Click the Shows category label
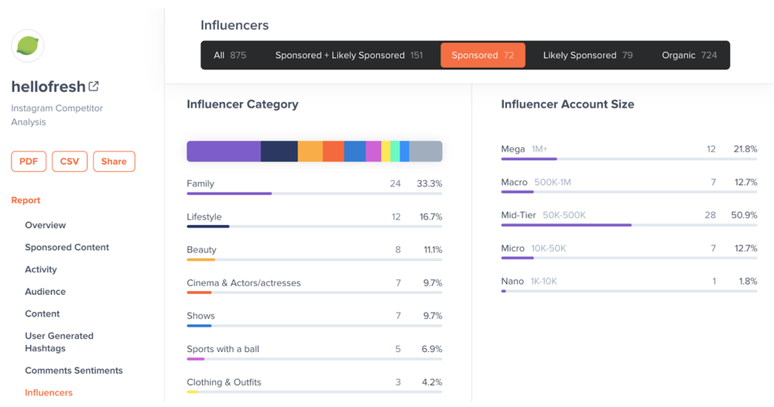The height and width of the screenshot is (407, 774). 201,316
